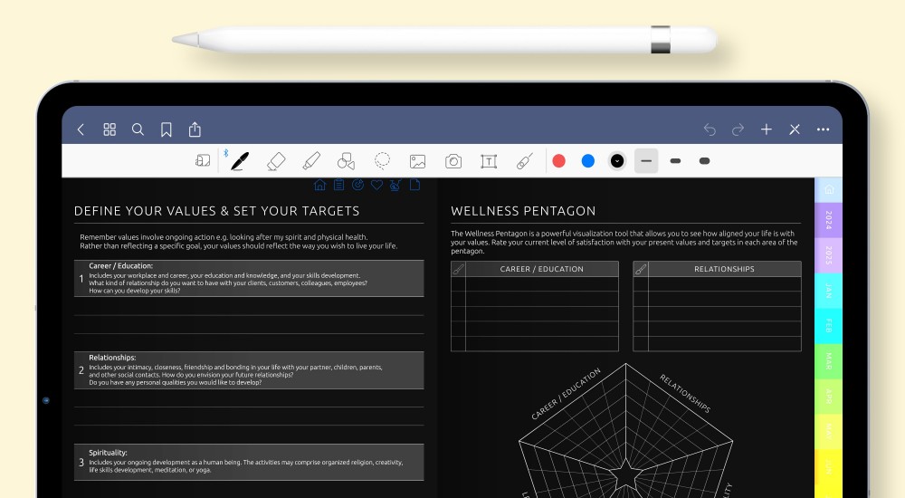Open the three-dot more options menu

[823, 129]
